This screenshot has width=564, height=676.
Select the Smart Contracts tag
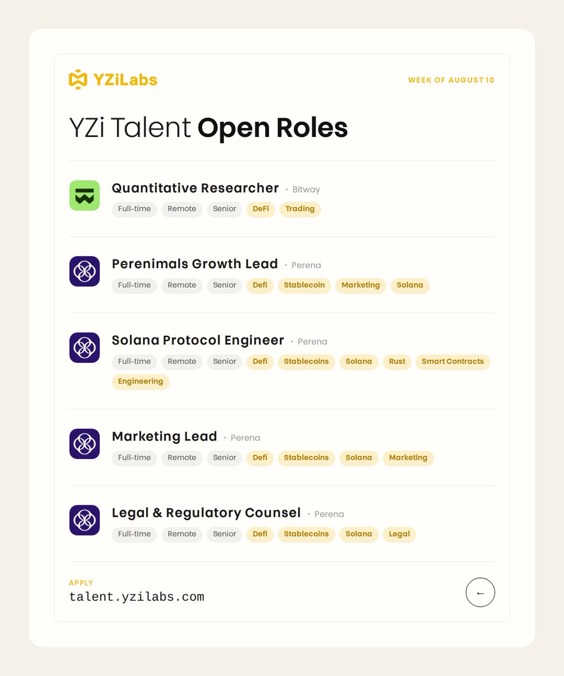click(x=453, y=362)
